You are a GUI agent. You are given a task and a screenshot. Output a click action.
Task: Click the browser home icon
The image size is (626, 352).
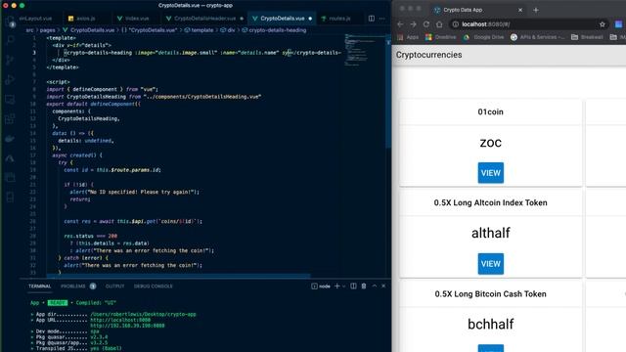pyautogui.click(x=439, y=24)
